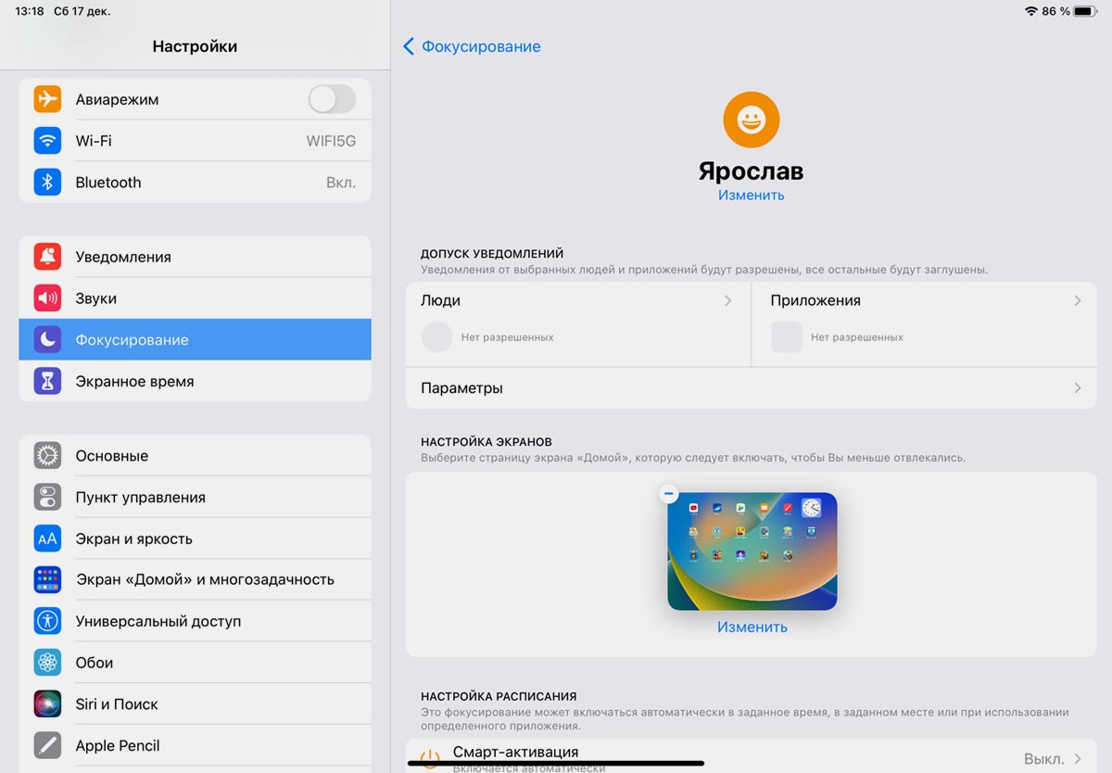The width and height of the screenshot is (1112, 773).
Task: Tap the Siri icon
Action: [47, 703]
